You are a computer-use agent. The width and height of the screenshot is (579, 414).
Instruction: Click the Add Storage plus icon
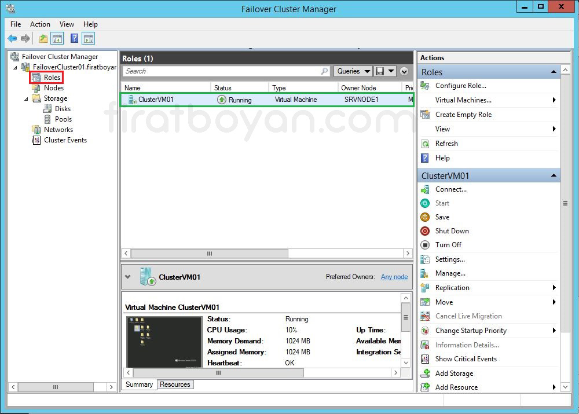(425, 373)
